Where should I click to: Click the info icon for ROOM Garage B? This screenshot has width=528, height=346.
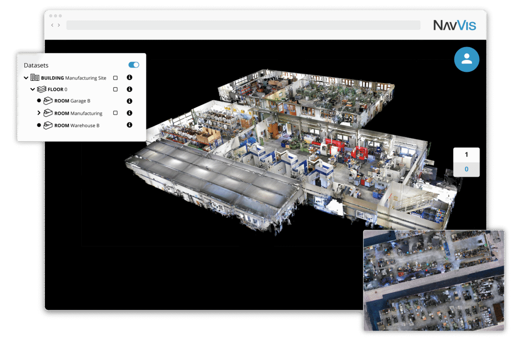pos(129,101)
